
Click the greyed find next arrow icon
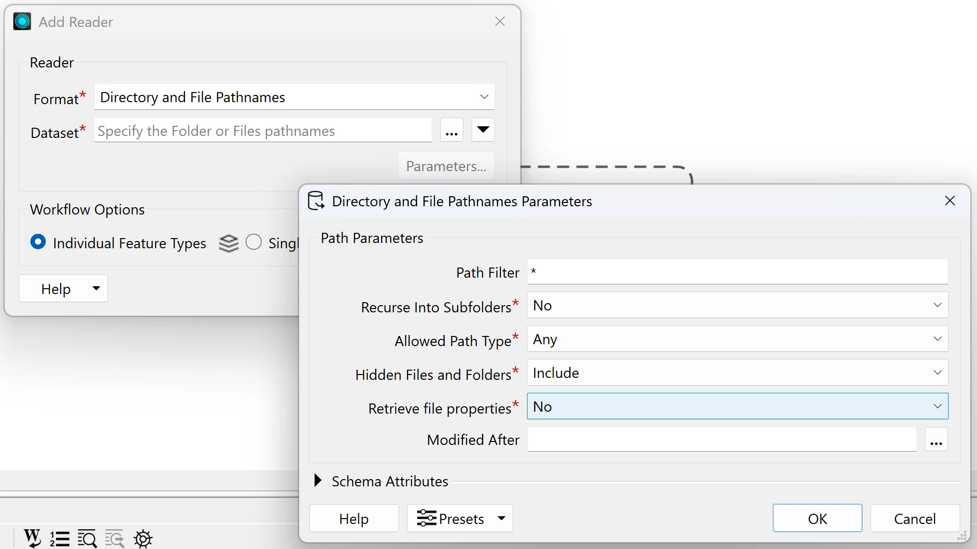pyautogui.click(x=115, y=538)
